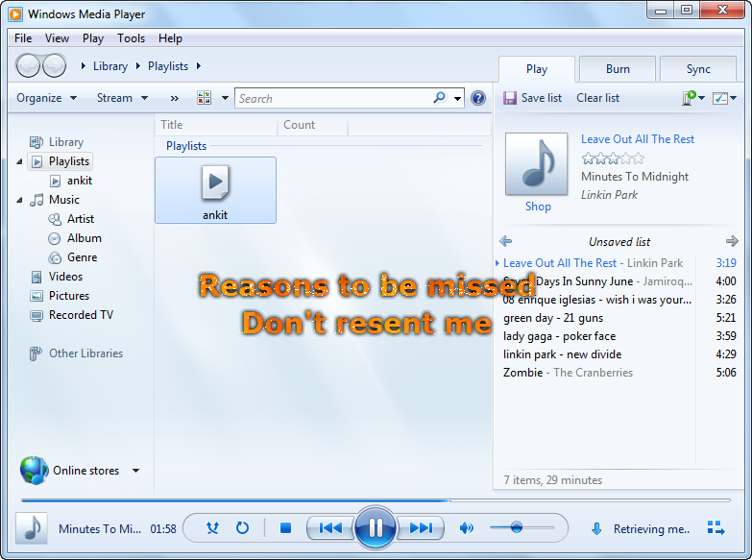Go to next list arrow
The width and height of the screenshot is (752, 560).
point(732,241)
